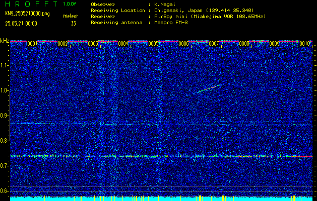Image resolution: width=317 pixels, height=201 pixels.
Task: Click the kHz axis unit label
Action: click(x=5, y=41)
